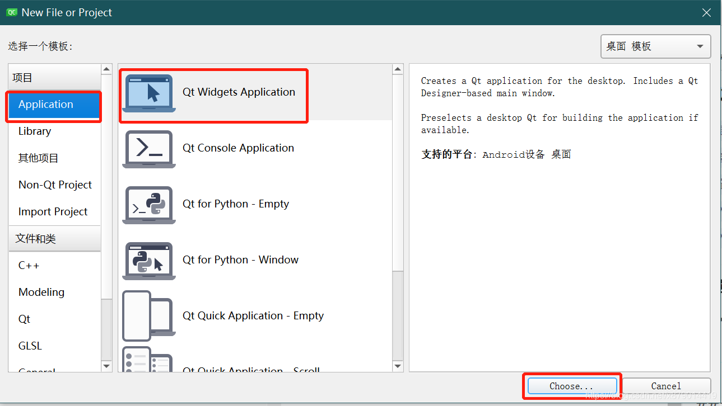Click category list scroll down arrow
Viewport: 722px width, 406px height.
(106, 366)
